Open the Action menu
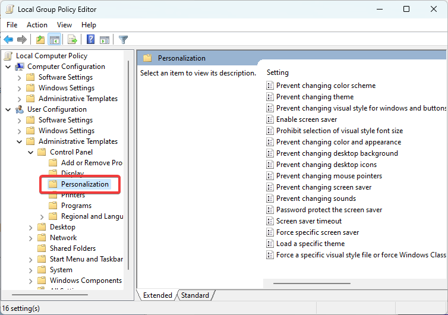This screenshot has height=315, width=448. tap(37, 25)
